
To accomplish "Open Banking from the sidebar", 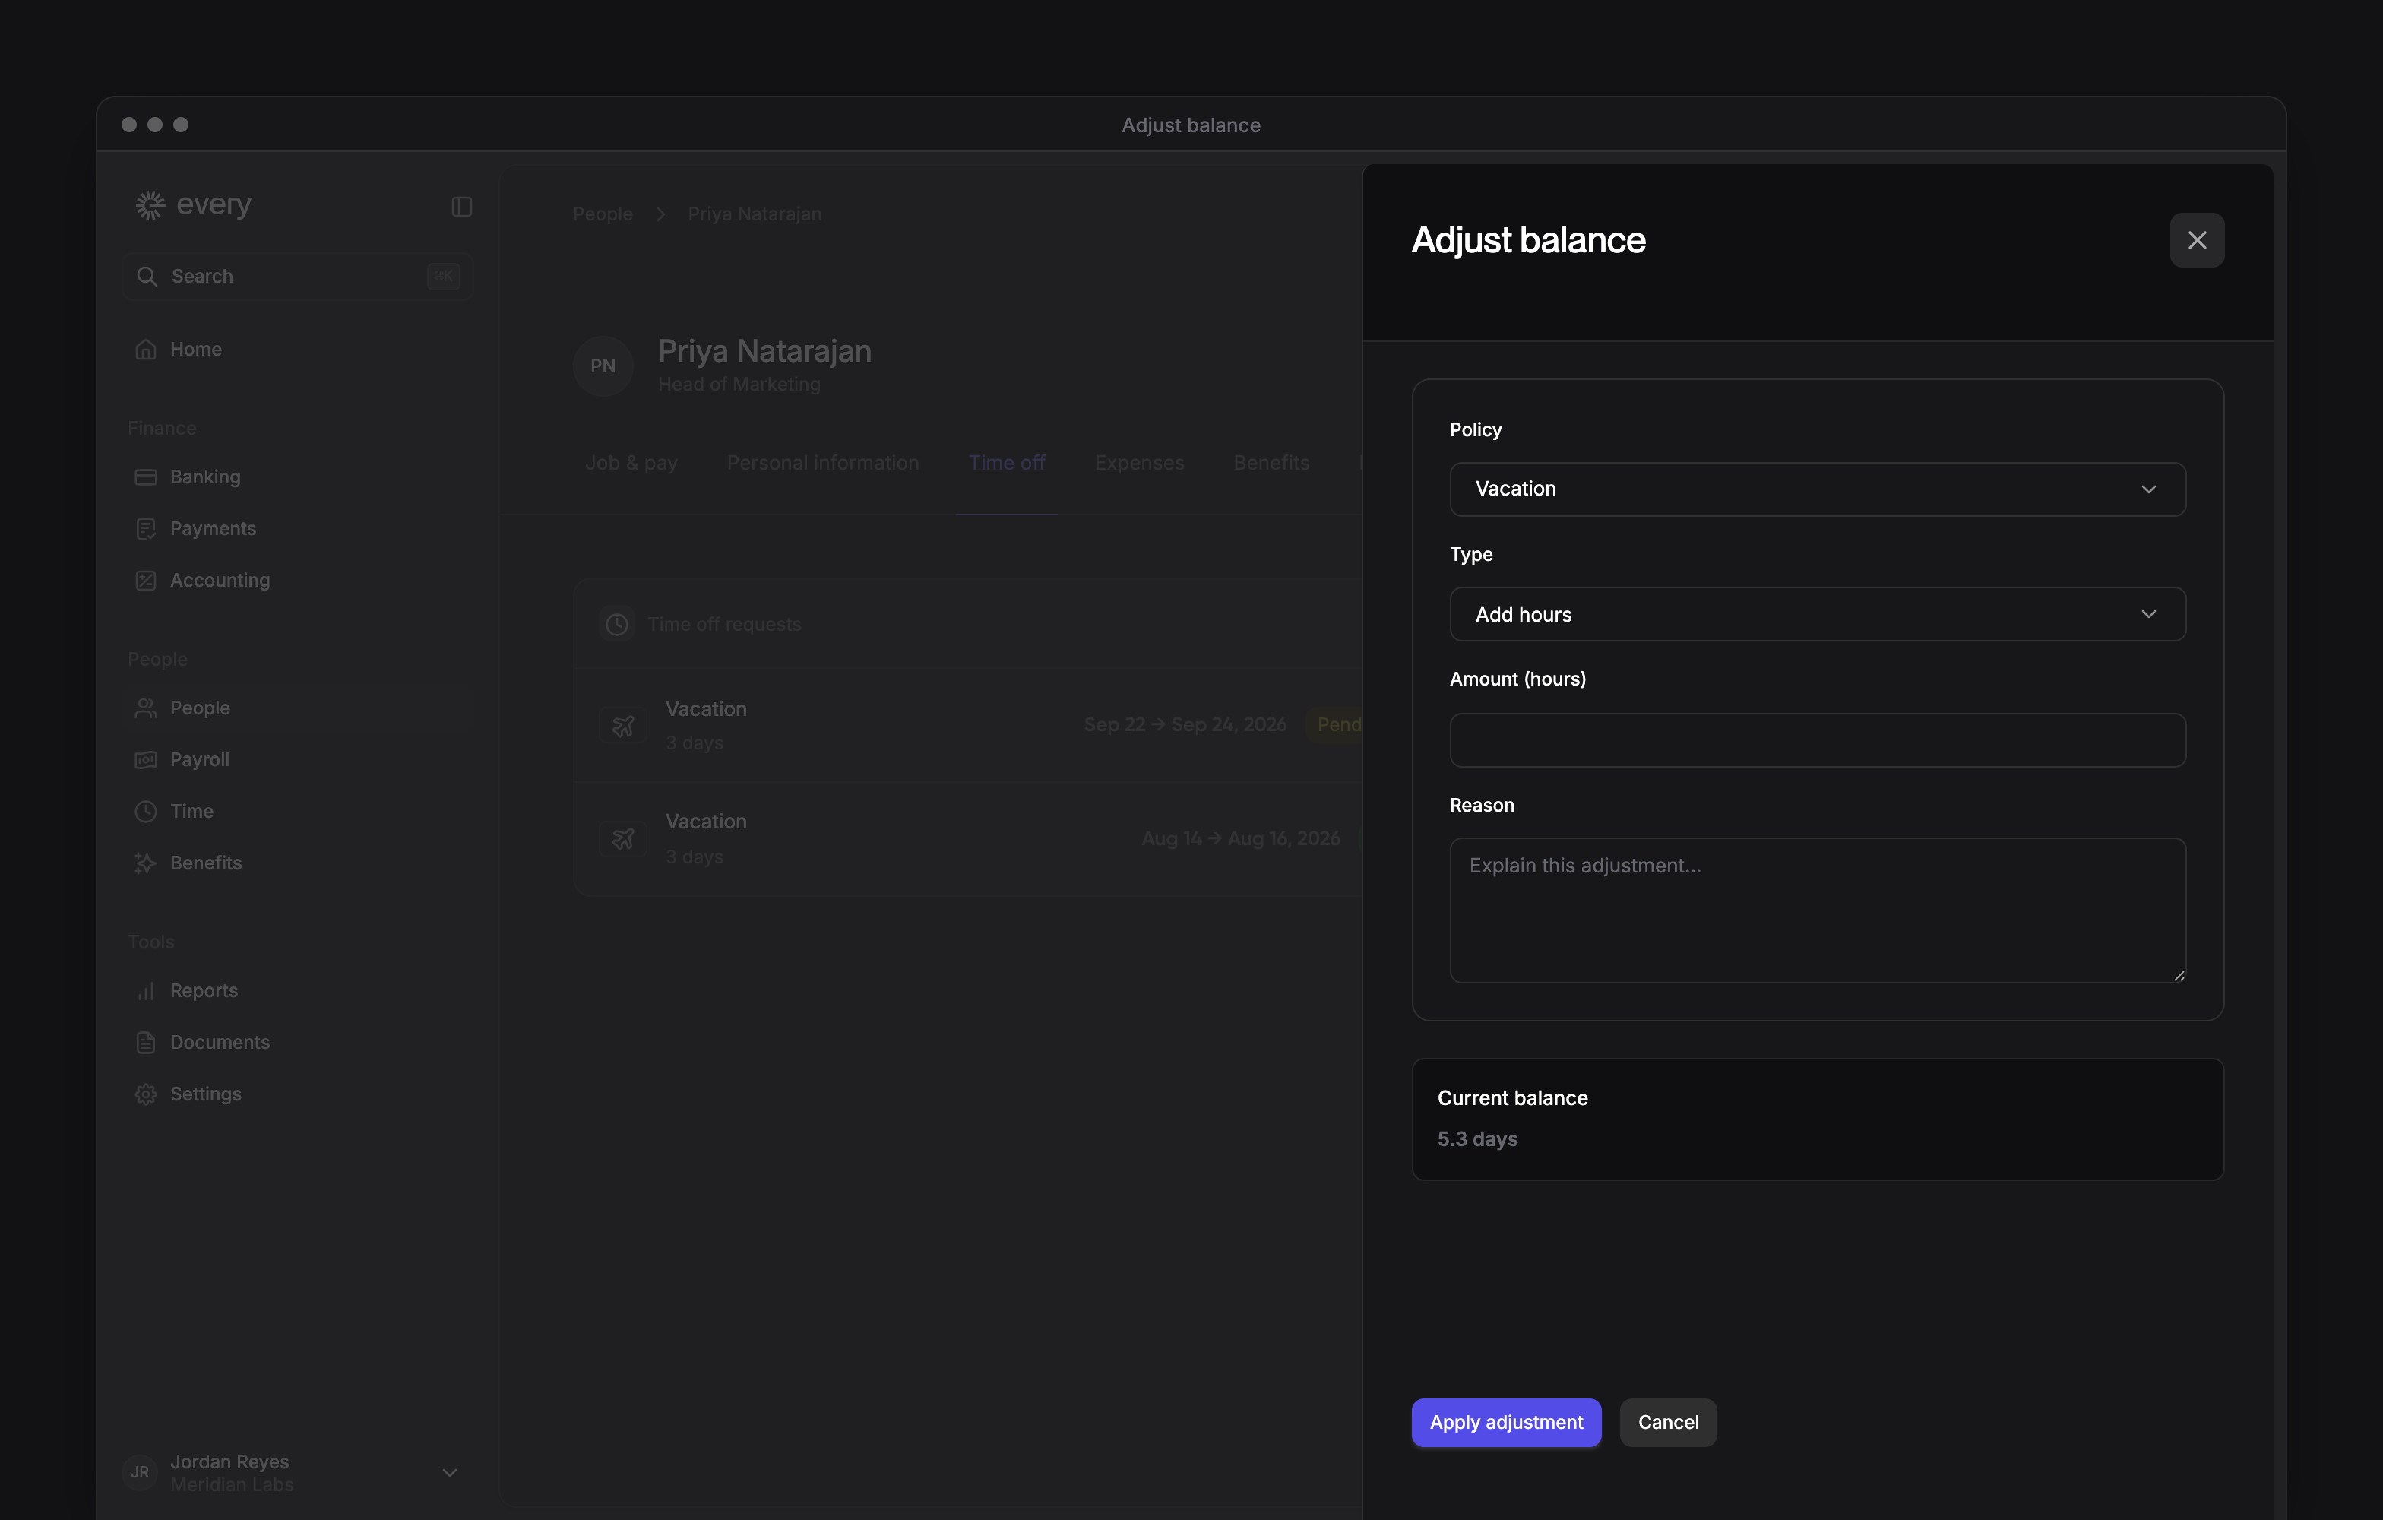I will point(297,477).
